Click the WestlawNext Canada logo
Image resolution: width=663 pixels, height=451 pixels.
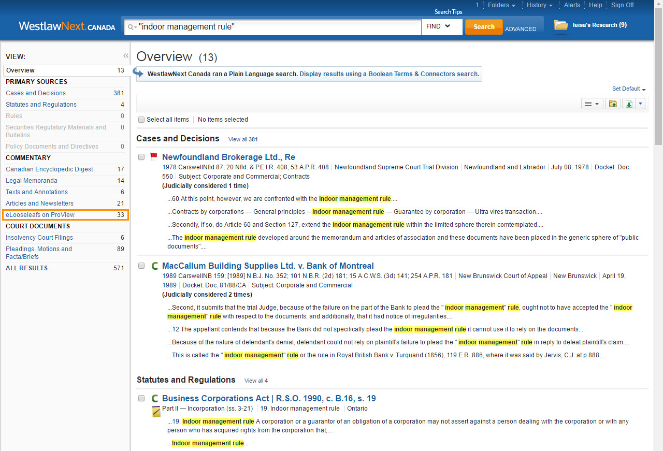coord(67,26)
